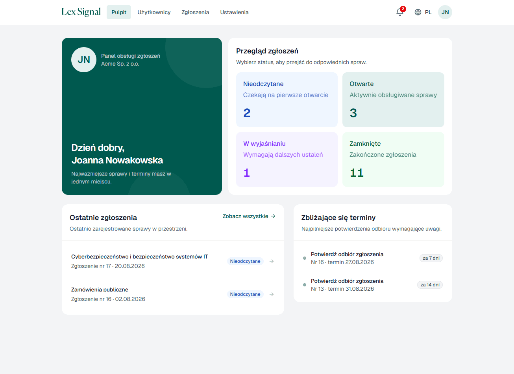Switch to the Użytkownicy tab
Image resolution: width=514 pixels, height=374 pixels.
[x=154, y=12]
